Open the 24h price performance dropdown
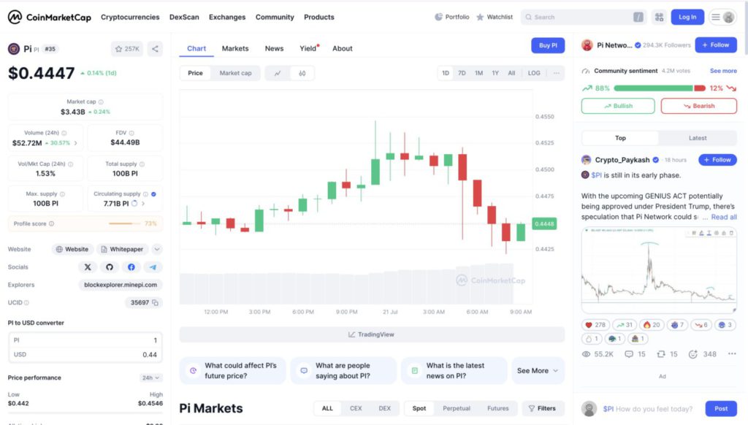The image size is (748, 425). [151, 378]
